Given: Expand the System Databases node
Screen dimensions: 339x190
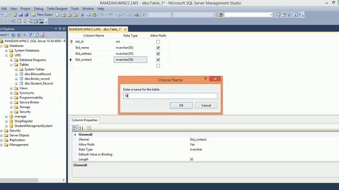Looking at the screenshot, I should click(x=6, y=51).
